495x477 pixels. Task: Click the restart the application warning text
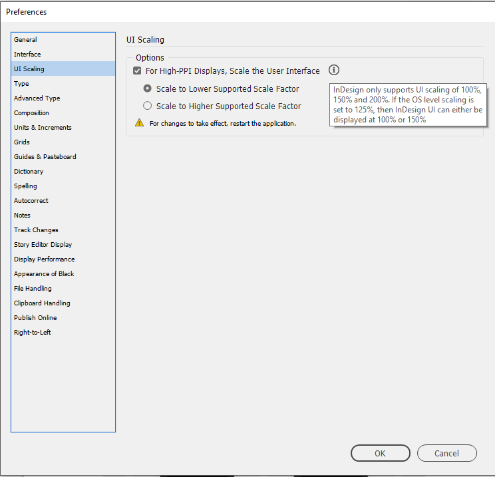223,124
